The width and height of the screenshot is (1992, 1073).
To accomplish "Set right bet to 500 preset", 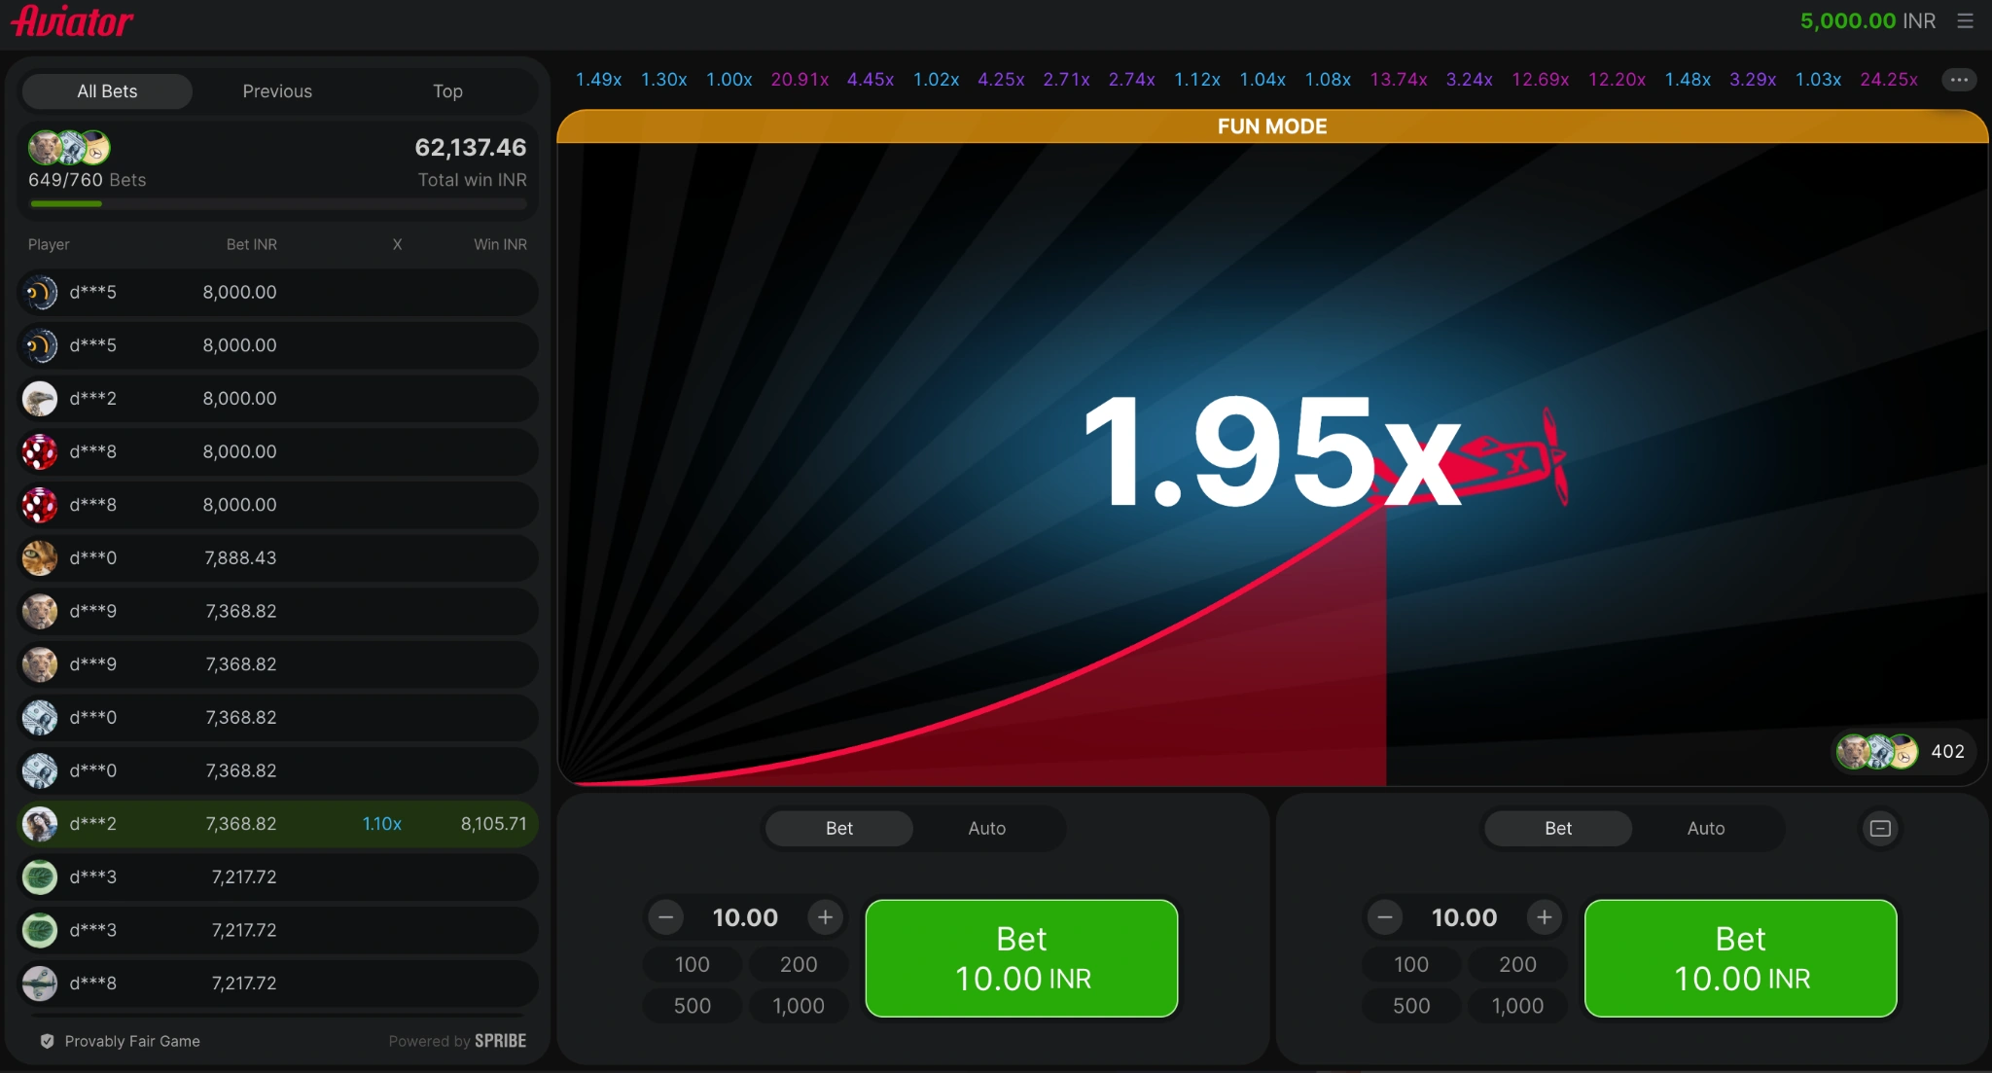I will tap(1411, 1006).
